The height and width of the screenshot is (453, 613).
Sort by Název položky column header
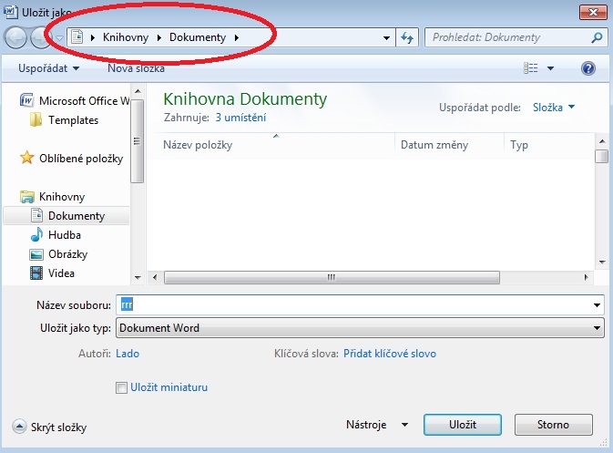(x=198, y=145)
